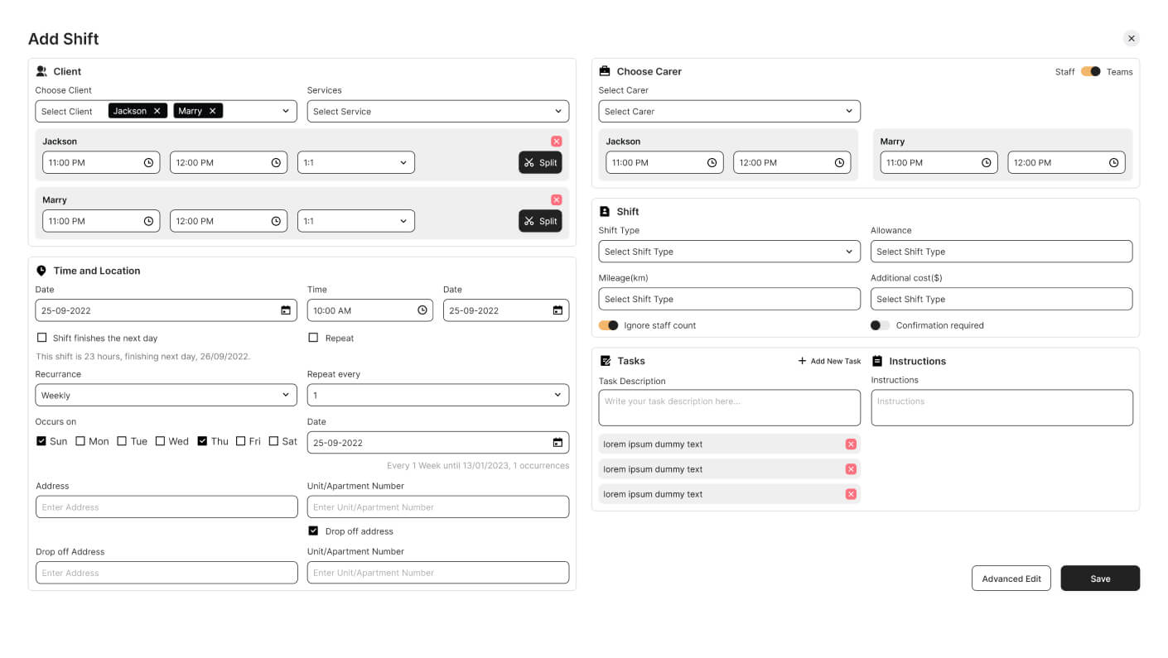The height and width of the screenshot is (658, 1168).
Task: Remove the Marry client tag
Action: coord(212,111)
